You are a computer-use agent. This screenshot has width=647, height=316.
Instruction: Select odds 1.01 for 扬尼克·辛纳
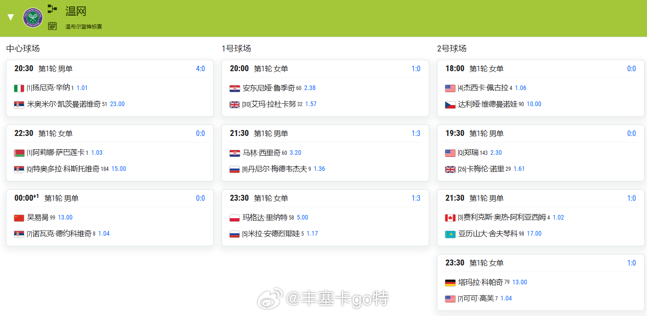pos(82,88)
